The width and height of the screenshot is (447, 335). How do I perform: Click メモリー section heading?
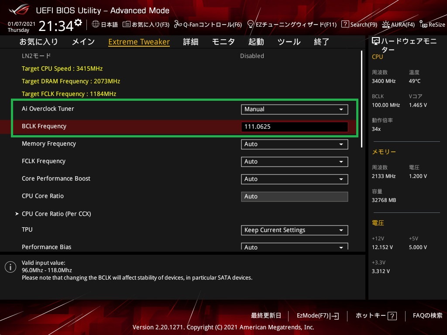(384, 152)
